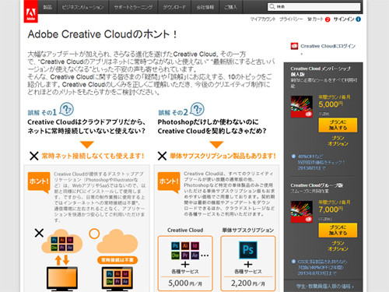
Task: Click the 7,000円 price in sidebar
Action: click(x=331, y=209)
